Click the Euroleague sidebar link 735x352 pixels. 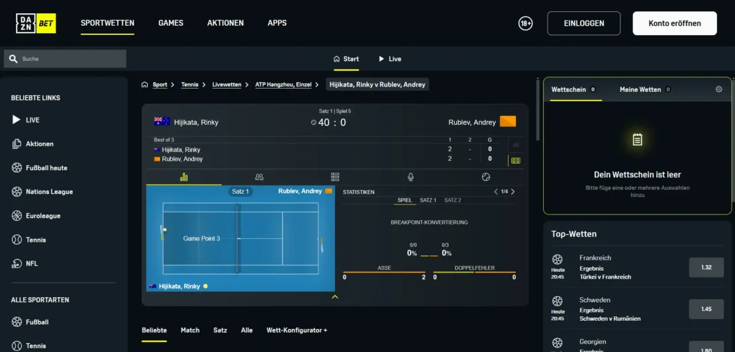(x=43, y=216)
